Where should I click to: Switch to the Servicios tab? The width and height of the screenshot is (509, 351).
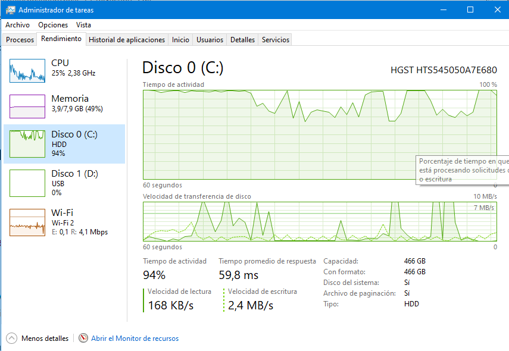point(275,40)
